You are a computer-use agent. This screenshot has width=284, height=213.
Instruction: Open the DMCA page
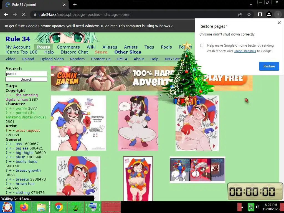click(x=122, y=59)
